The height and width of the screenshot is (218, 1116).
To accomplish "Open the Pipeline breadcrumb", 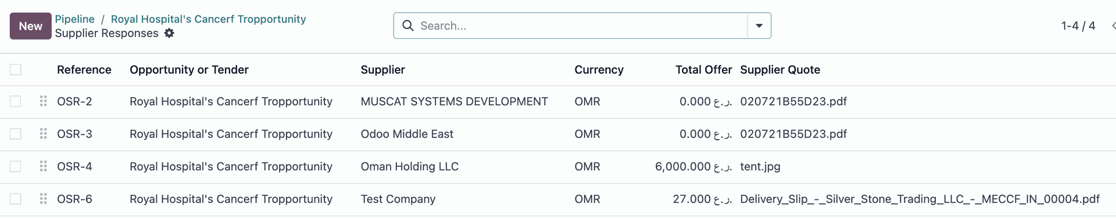I will click(x=74, y=19).
